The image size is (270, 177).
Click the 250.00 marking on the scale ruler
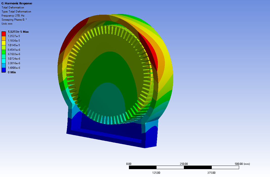point(184,164)
